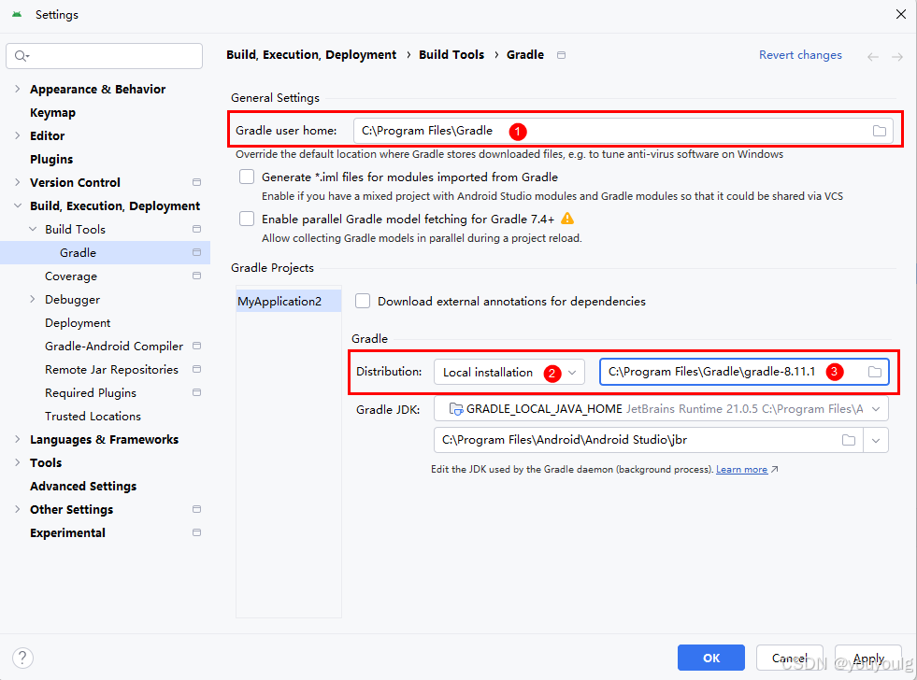Open Advanced Settings page

click(x=83, y=487)
